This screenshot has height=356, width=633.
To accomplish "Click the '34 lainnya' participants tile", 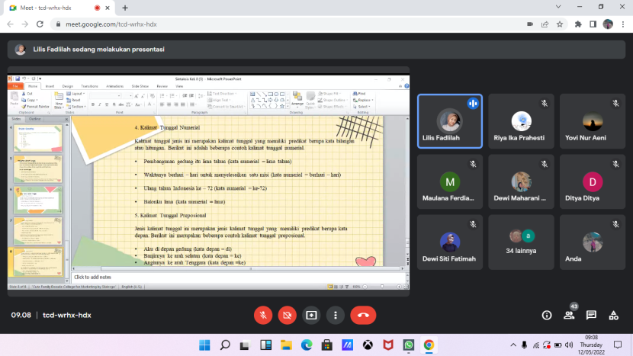I will 522,240.
